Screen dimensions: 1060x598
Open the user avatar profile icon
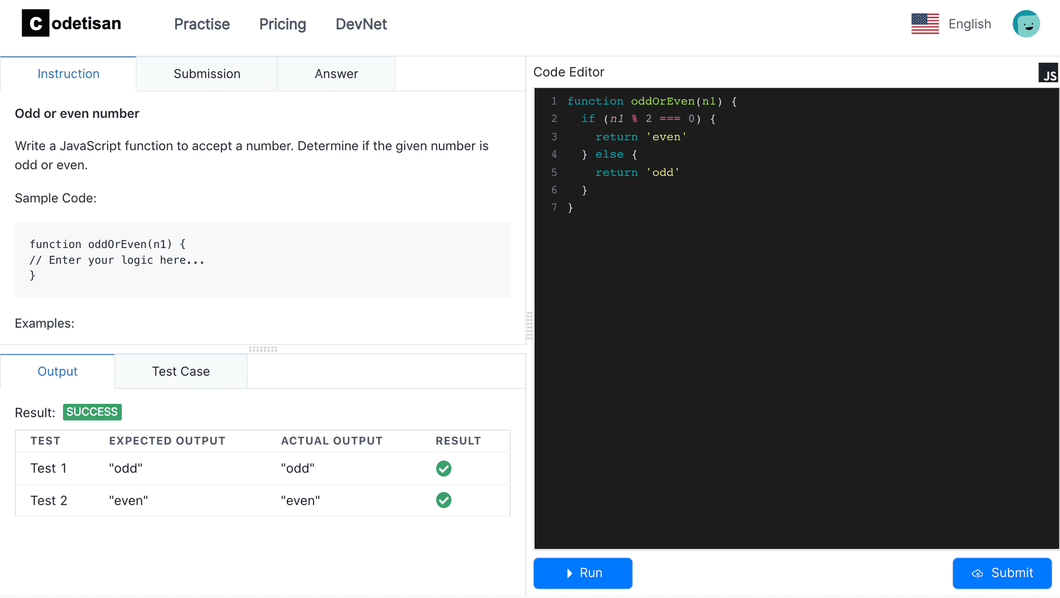(x=1026, y=24)
